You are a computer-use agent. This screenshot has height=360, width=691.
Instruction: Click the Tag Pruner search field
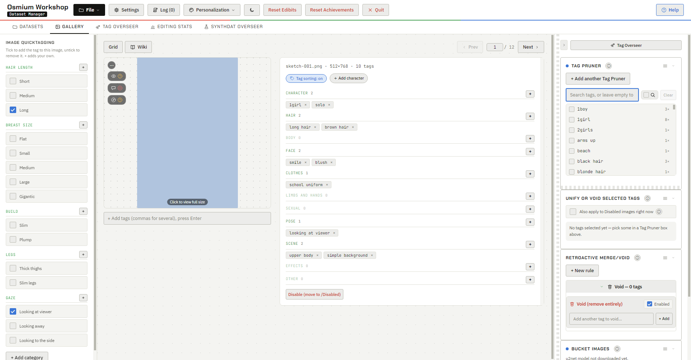(x=602, y=95)
